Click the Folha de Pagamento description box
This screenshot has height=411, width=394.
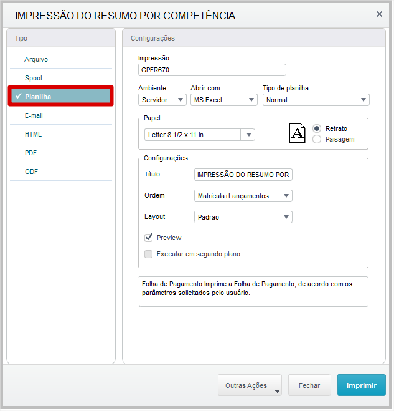pyautogui.click(x=253, y=291)
